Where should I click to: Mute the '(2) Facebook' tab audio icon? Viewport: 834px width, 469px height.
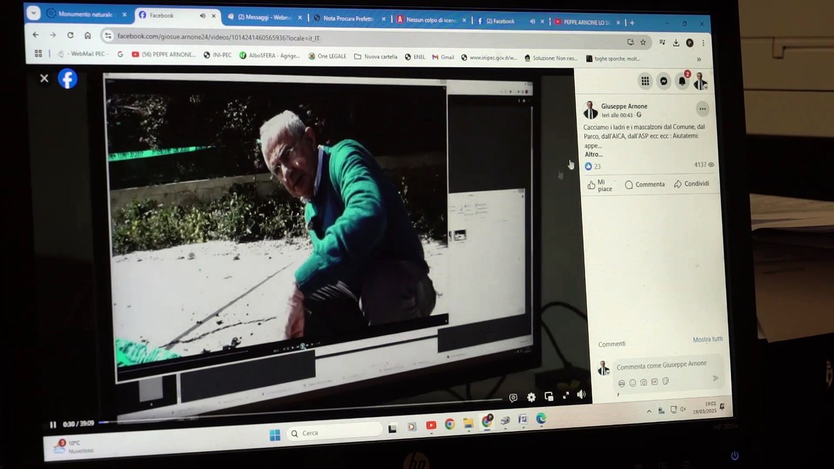point(532,21)
